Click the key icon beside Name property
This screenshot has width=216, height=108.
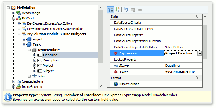(x=116, y=66)
